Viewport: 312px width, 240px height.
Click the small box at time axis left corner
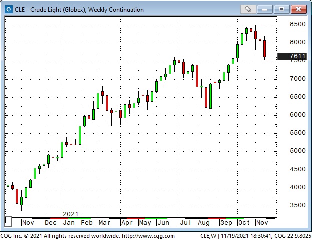click(x=8, y=221)
